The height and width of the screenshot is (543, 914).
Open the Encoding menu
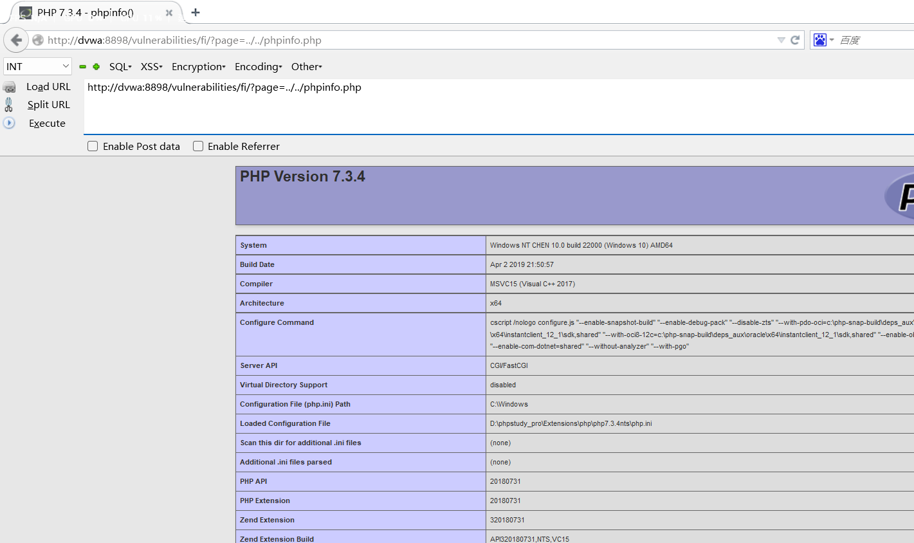tap(258, 66)
